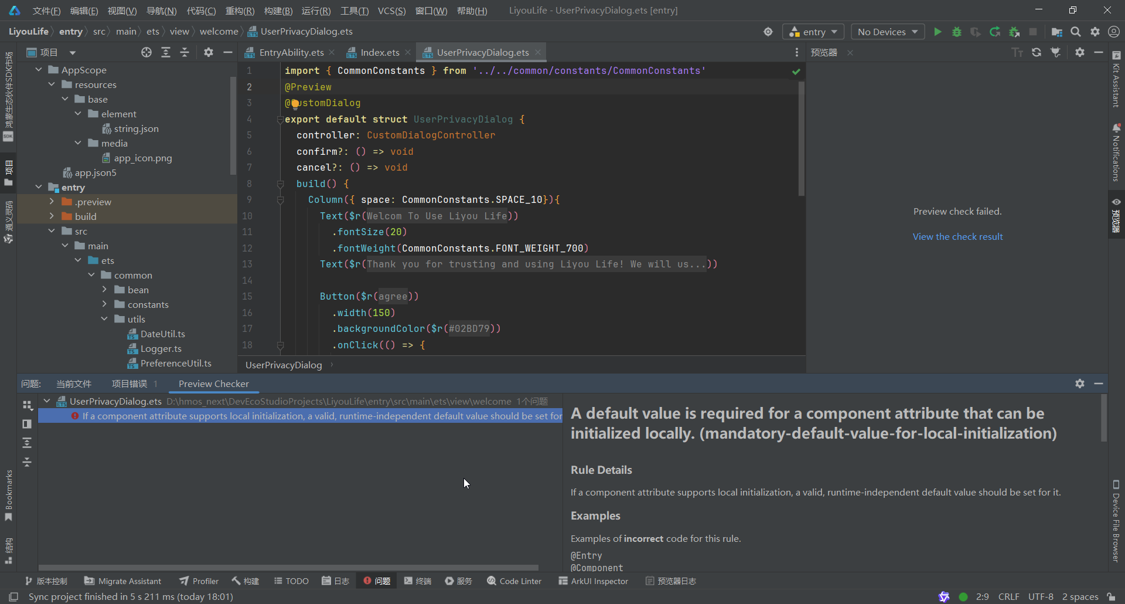Open the problems panel settings gear
This screenshot has width=1125, height=604.
[x=1080, y=384]
